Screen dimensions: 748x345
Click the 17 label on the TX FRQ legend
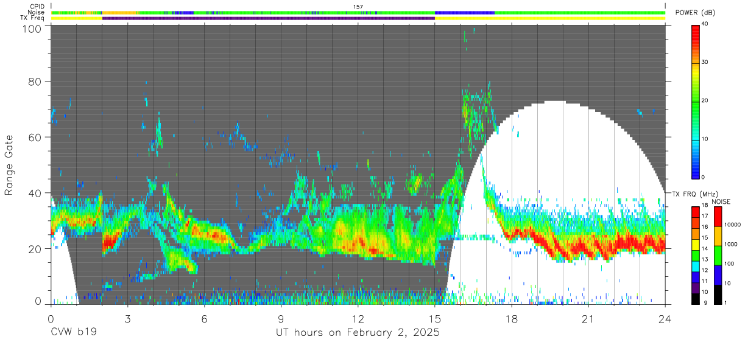click(705, 215)
